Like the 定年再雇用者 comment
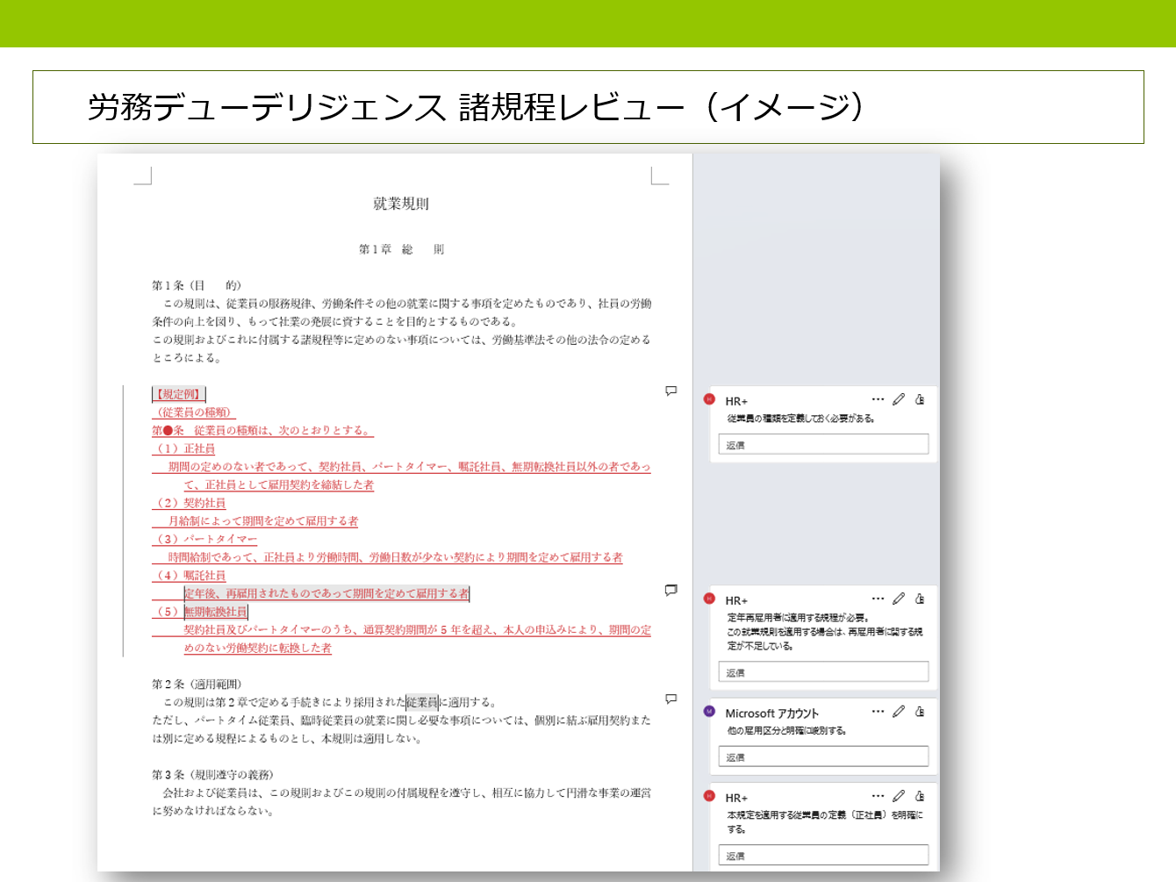1176x882 pixels. tap(920, 599)
